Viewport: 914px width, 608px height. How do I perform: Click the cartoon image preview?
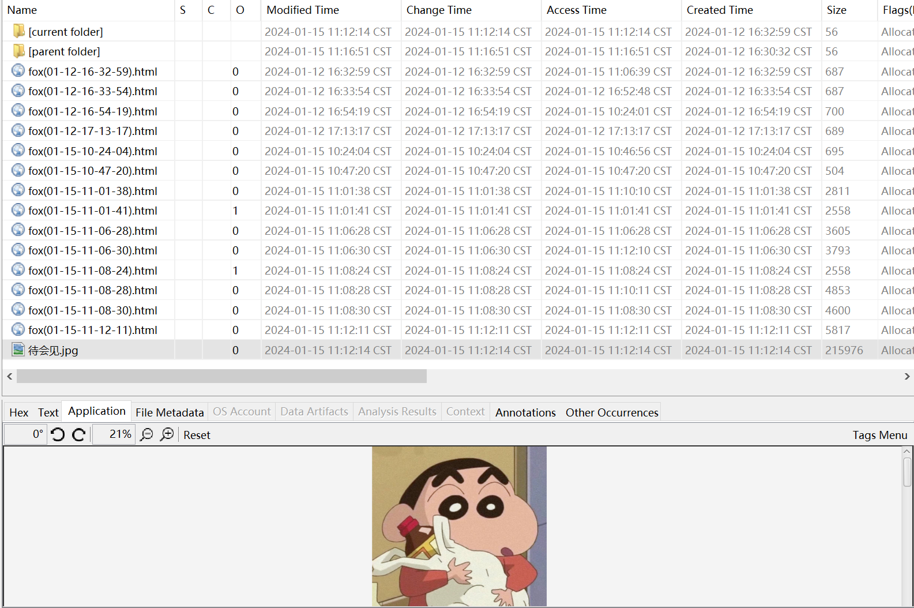(459, 526)
